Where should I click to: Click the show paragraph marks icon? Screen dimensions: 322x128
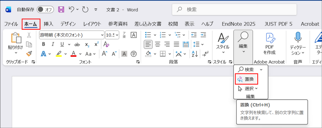[x=205, y=54]
